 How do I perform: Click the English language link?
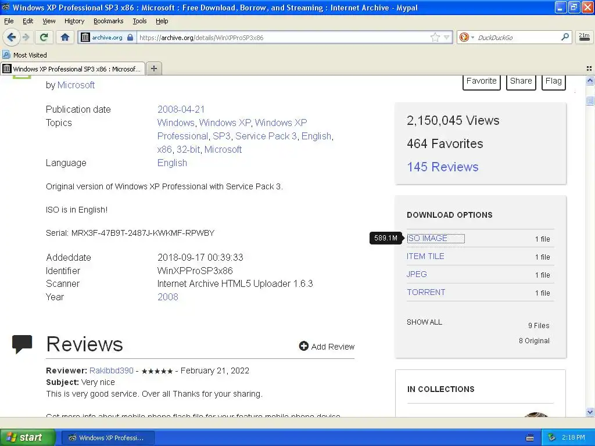pos(172,163)
